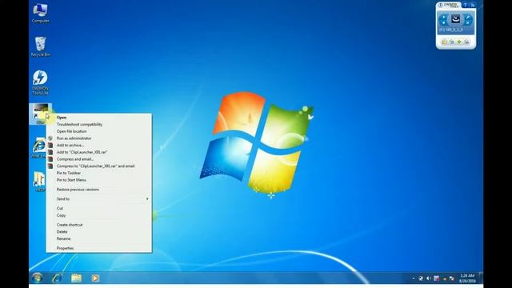Image resolution: width=512 pixels, height=288 pixels.
Task: Click the DAEMON Tools gadget help icon
Action: click(466, 6)
